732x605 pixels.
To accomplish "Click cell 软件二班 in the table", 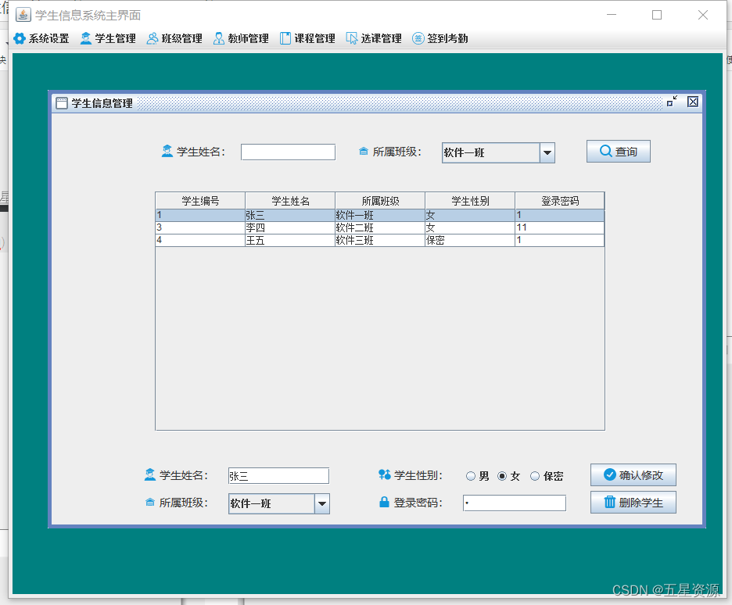I will (380, 227).
